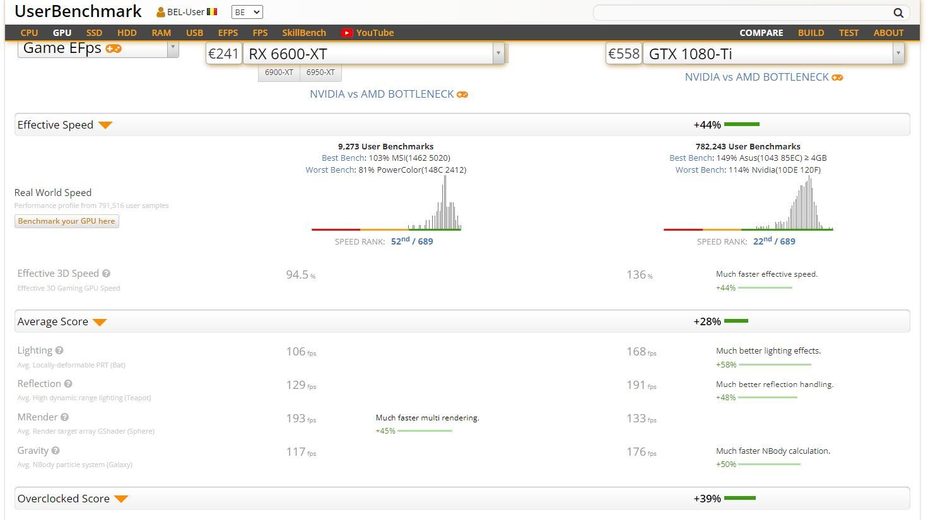928x520 pixels.
Task: Collapse the Overclocked Score section arrow
Action: point(121,499)
